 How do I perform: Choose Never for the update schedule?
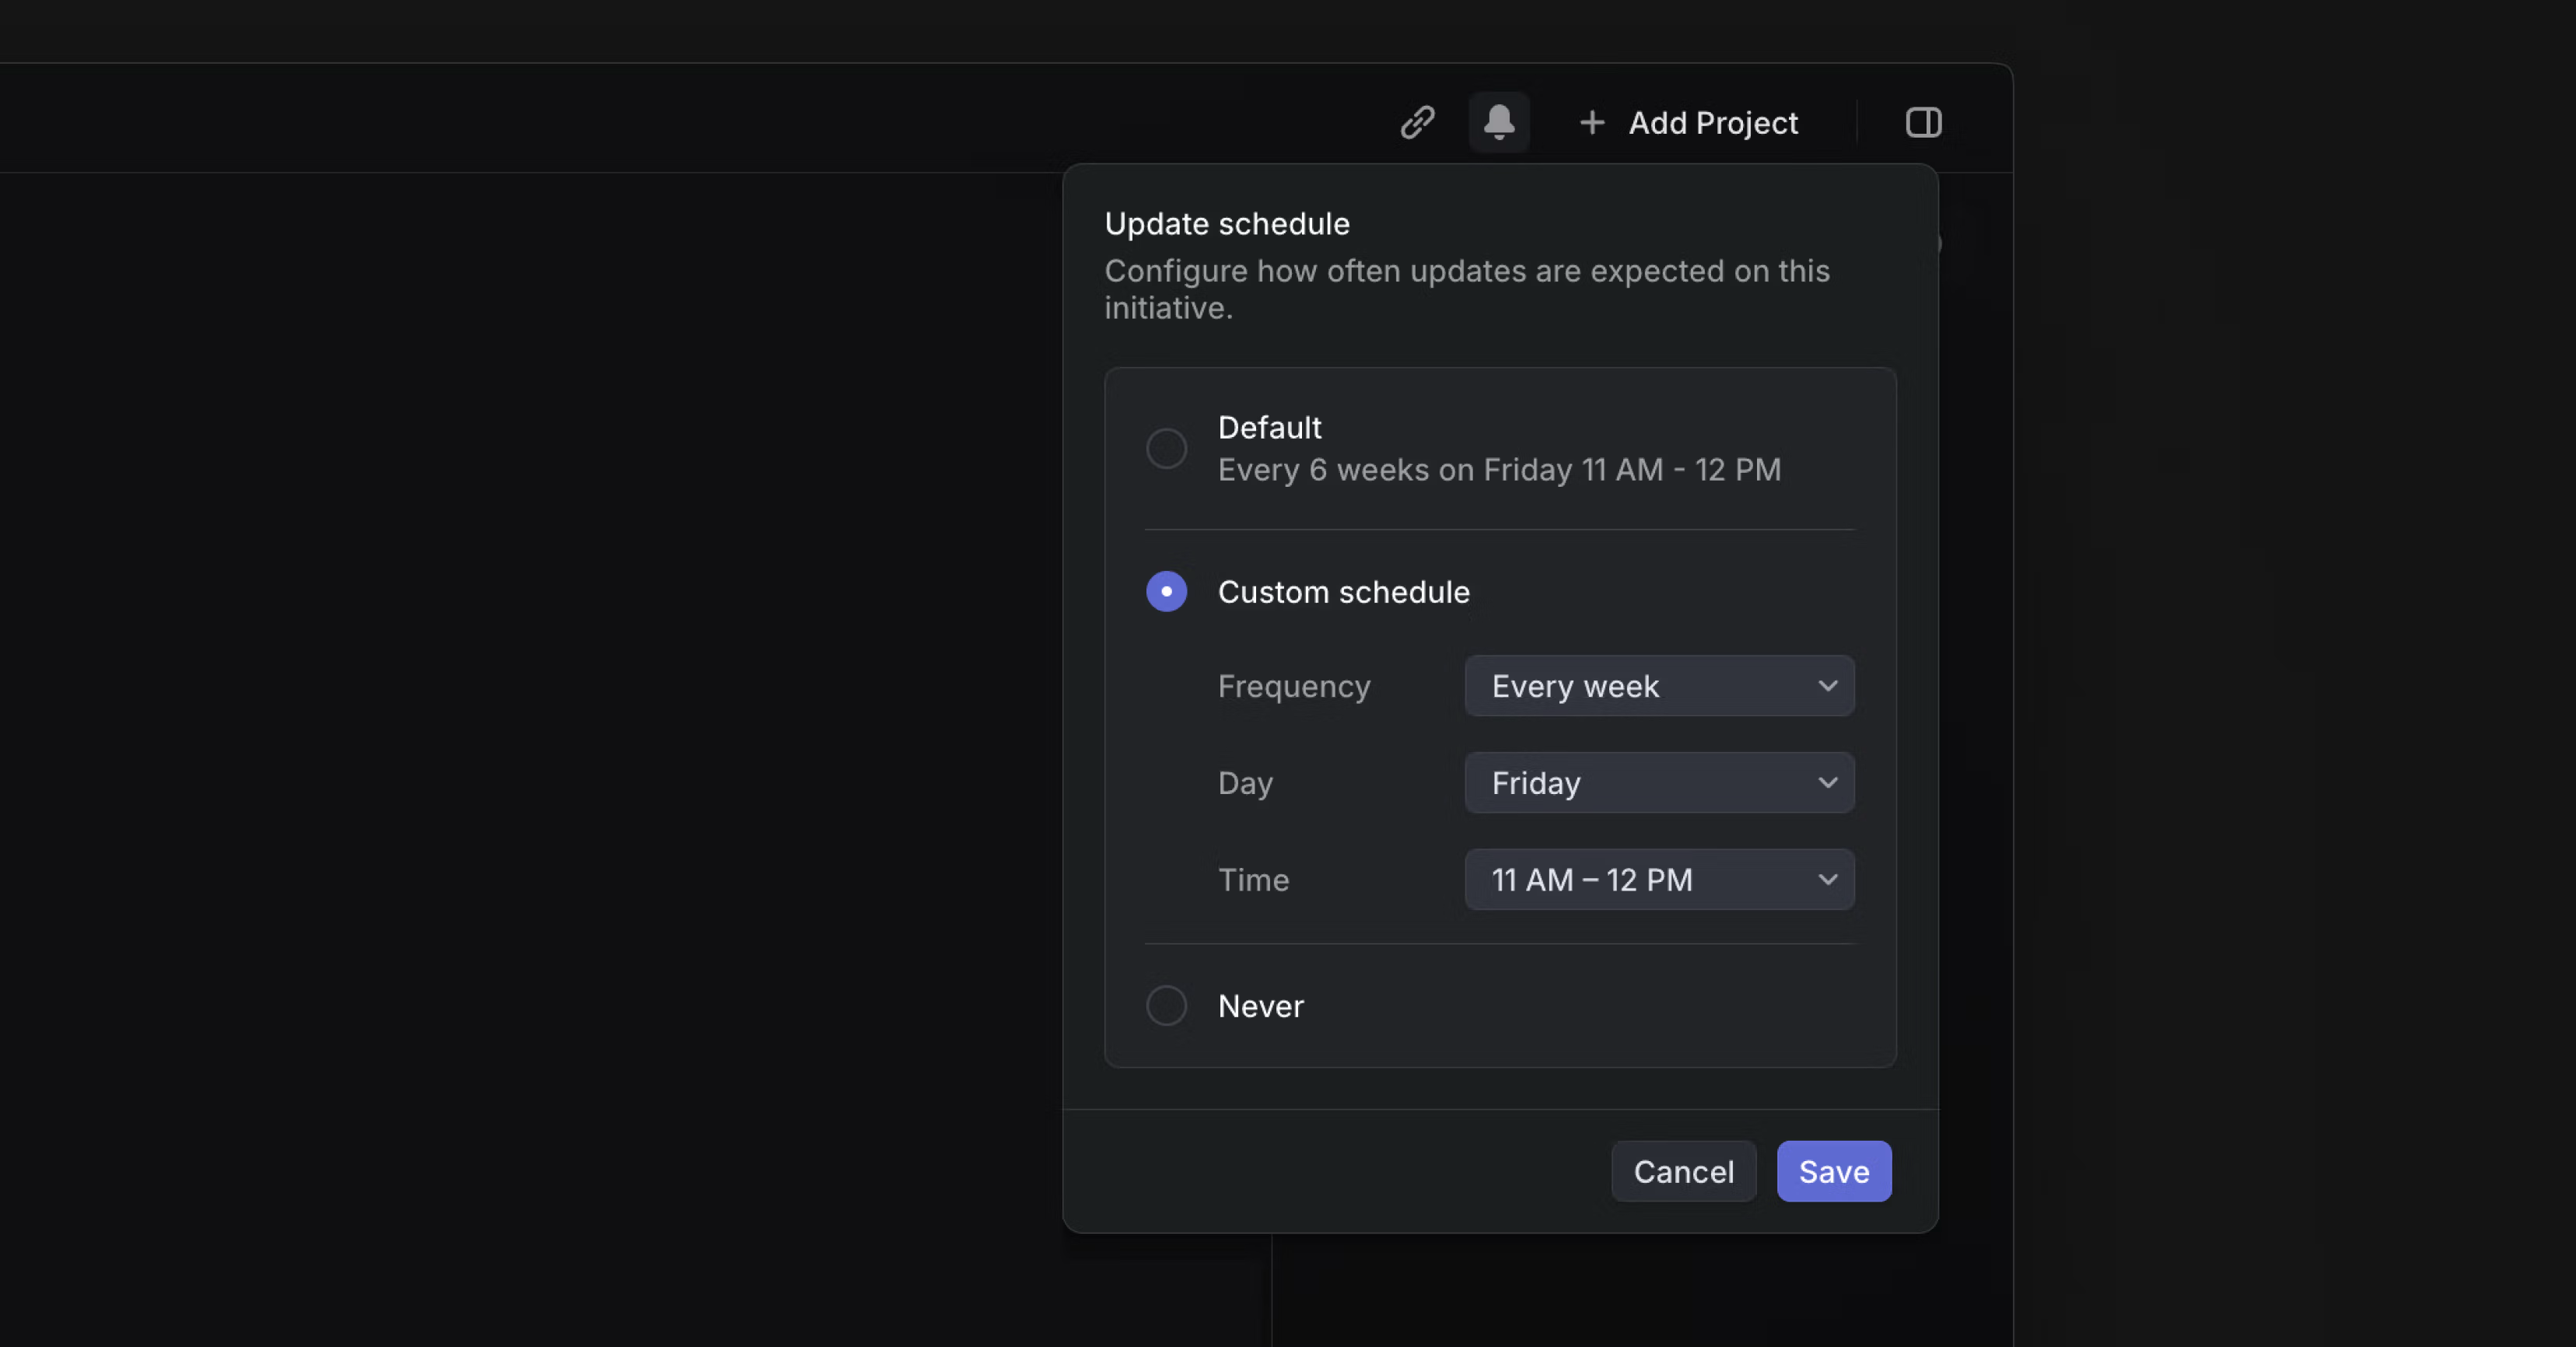point(1166,1006)
